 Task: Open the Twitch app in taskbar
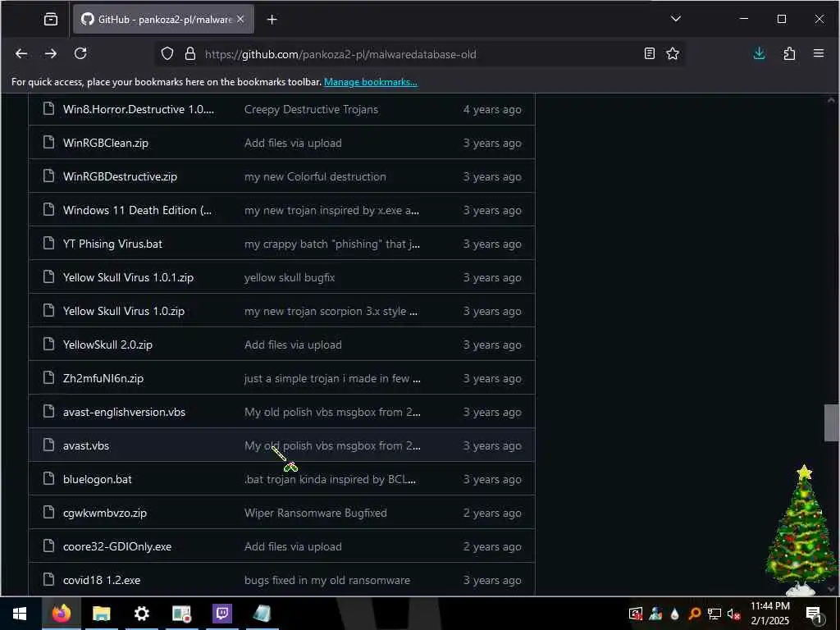pyautogui.click(x=221, y=614)
